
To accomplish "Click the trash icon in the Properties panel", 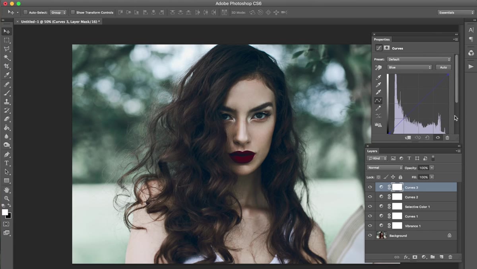I will [x=447, y=138].
